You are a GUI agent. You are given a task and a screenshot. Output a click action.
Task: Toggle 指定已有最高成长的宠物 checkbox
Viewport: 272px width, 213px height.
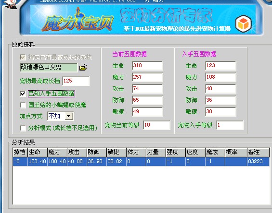pos(23,57)
